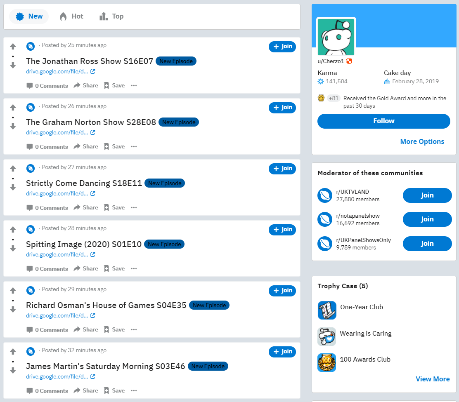Open more options on Jonathan Ross Show post
Image resolution: width=459 pixels, height=402 pixels.
[x=134, y=85]
